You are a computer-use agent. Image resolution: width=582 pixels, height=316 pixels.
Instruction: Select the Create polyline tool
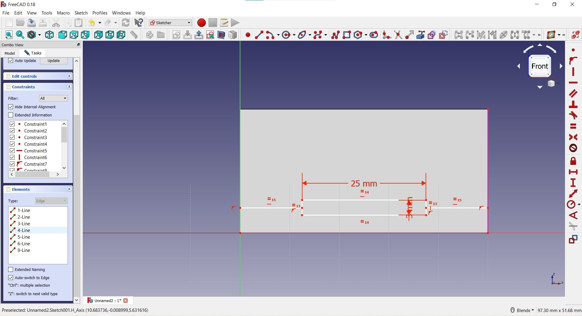(x=335, y=35)
